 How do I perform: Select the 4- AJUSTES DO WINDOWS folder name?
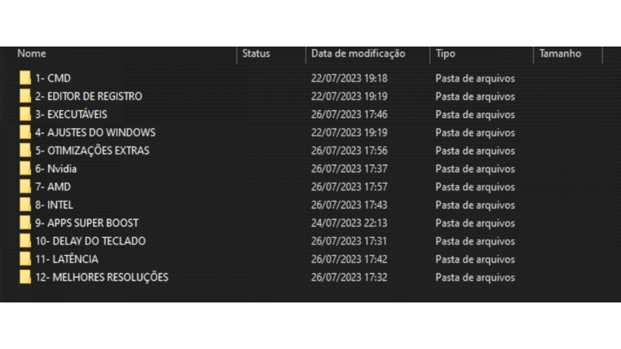coord(95,133)
